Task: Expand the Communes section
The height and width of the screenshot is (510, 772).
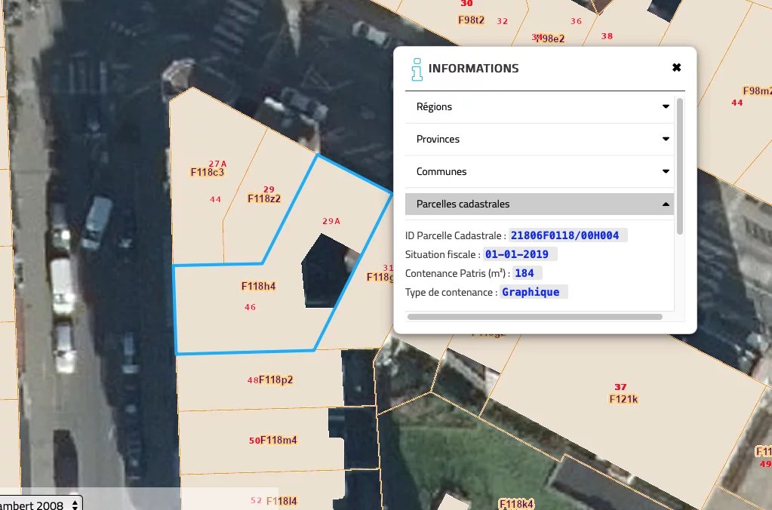Action: coord(539,172)
